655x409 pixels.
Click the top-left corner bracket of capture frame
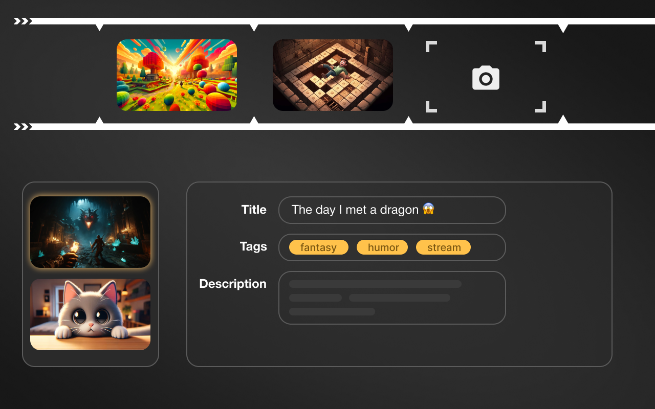click(431, 47)
